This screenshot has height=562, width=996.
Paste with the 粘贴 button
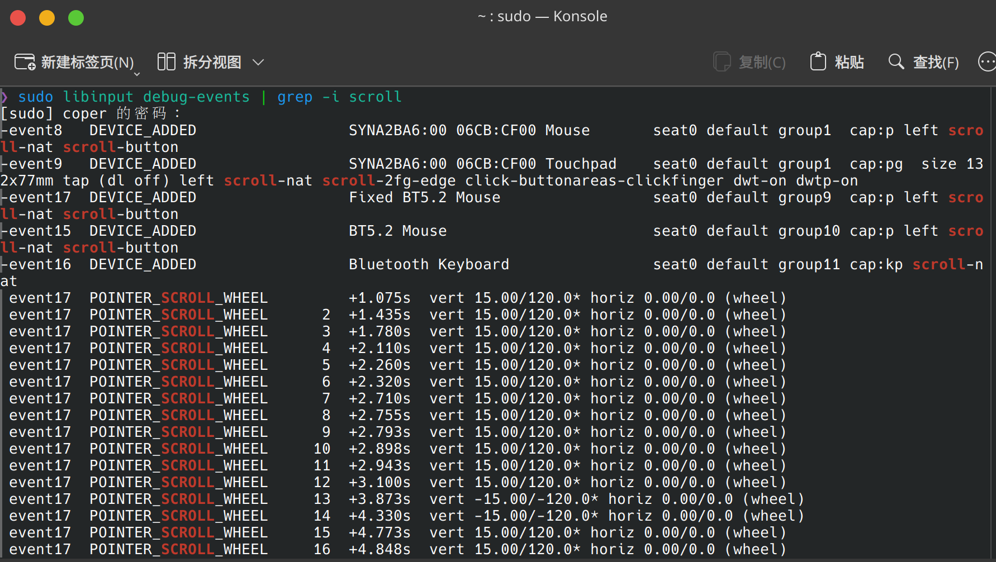837,62
